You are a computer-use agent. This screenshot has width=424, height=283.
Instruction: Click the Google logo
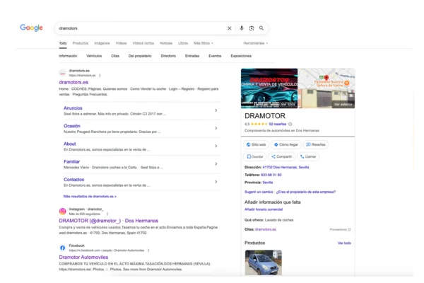click(x=31, y=28)
